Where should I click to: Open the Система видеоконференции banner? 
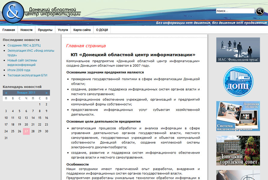238,116
